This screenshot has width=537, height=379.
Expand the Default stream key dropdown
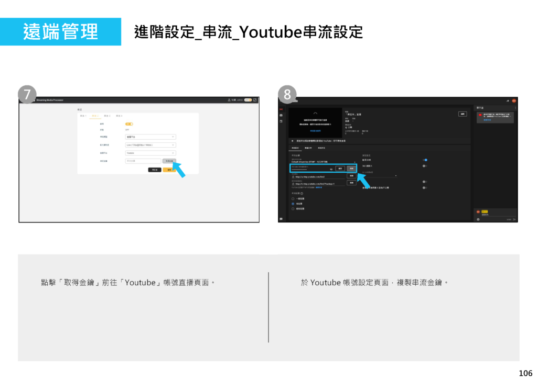click(323, 162)
